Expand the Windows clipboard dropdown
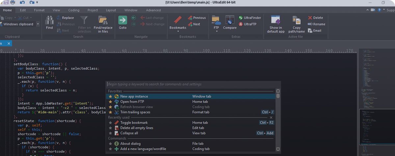 click(38, 24)
